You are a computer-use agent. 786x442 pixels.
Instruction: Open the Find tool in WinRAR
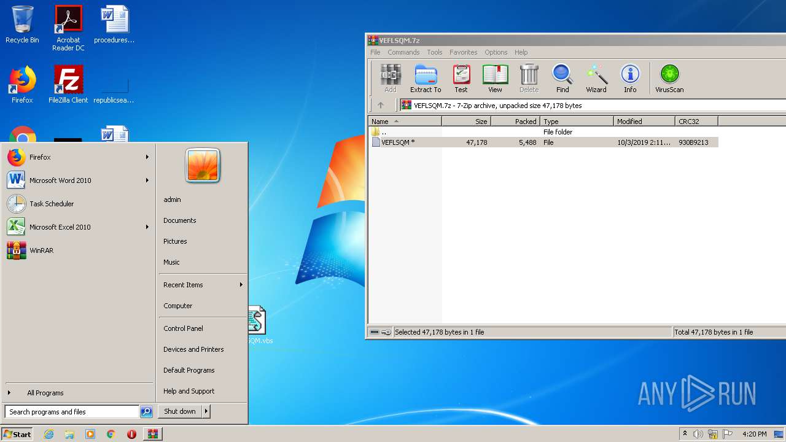562,79
